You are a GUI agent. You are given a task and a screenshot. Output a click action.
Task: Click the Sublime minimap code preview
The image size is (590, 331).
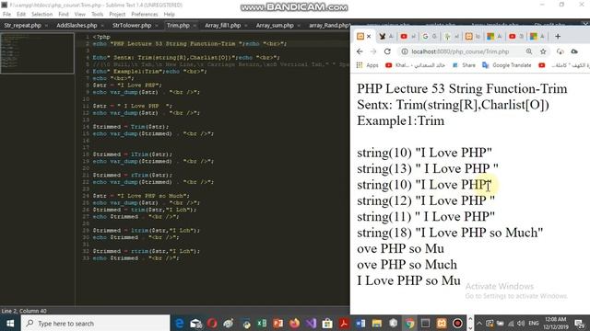pyautogui.click(x=37, y=53)
